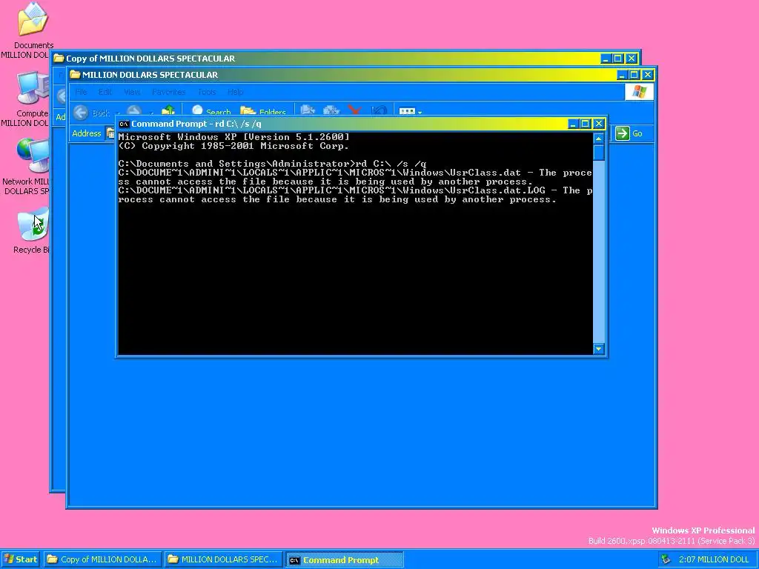Open Search in the Explorer toolbar
Screen dimensions: 759x569
211,112
